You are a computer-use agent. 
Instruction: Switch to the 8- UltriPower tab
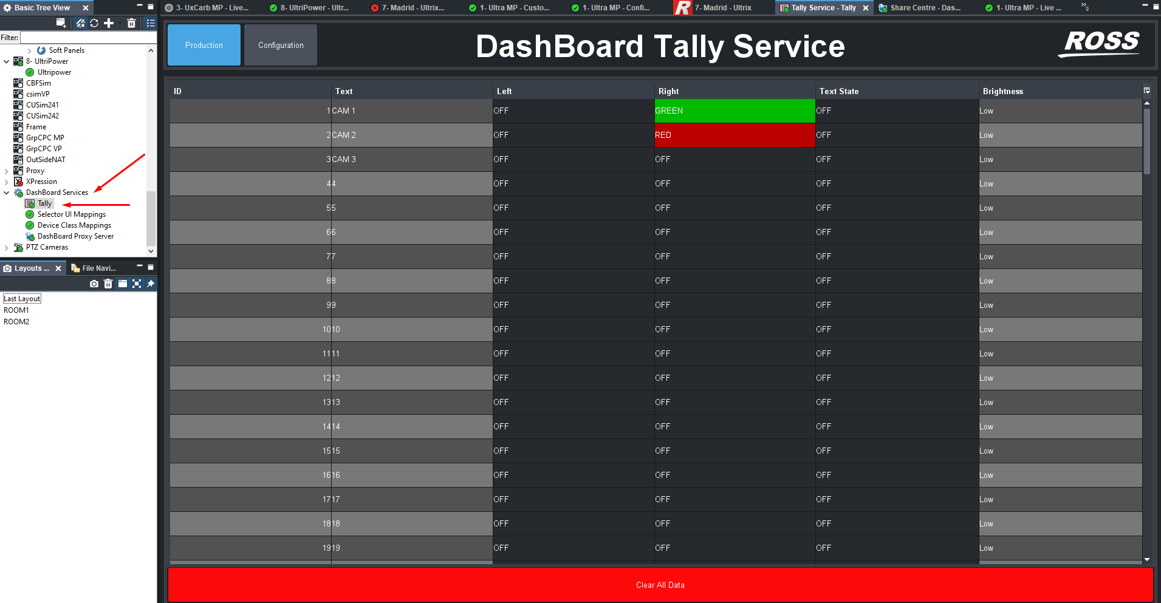(310, 8)
